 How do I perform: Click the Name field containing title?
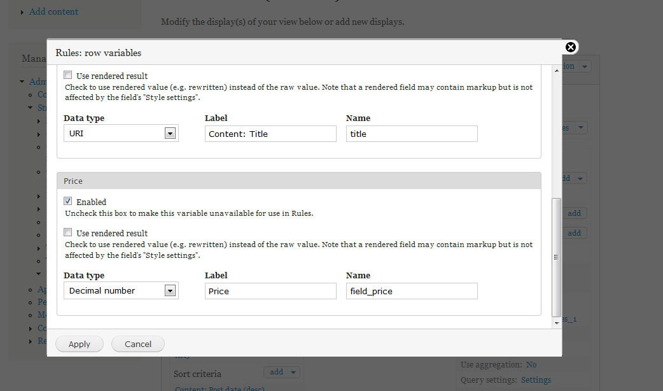click(x=412, y=134)
